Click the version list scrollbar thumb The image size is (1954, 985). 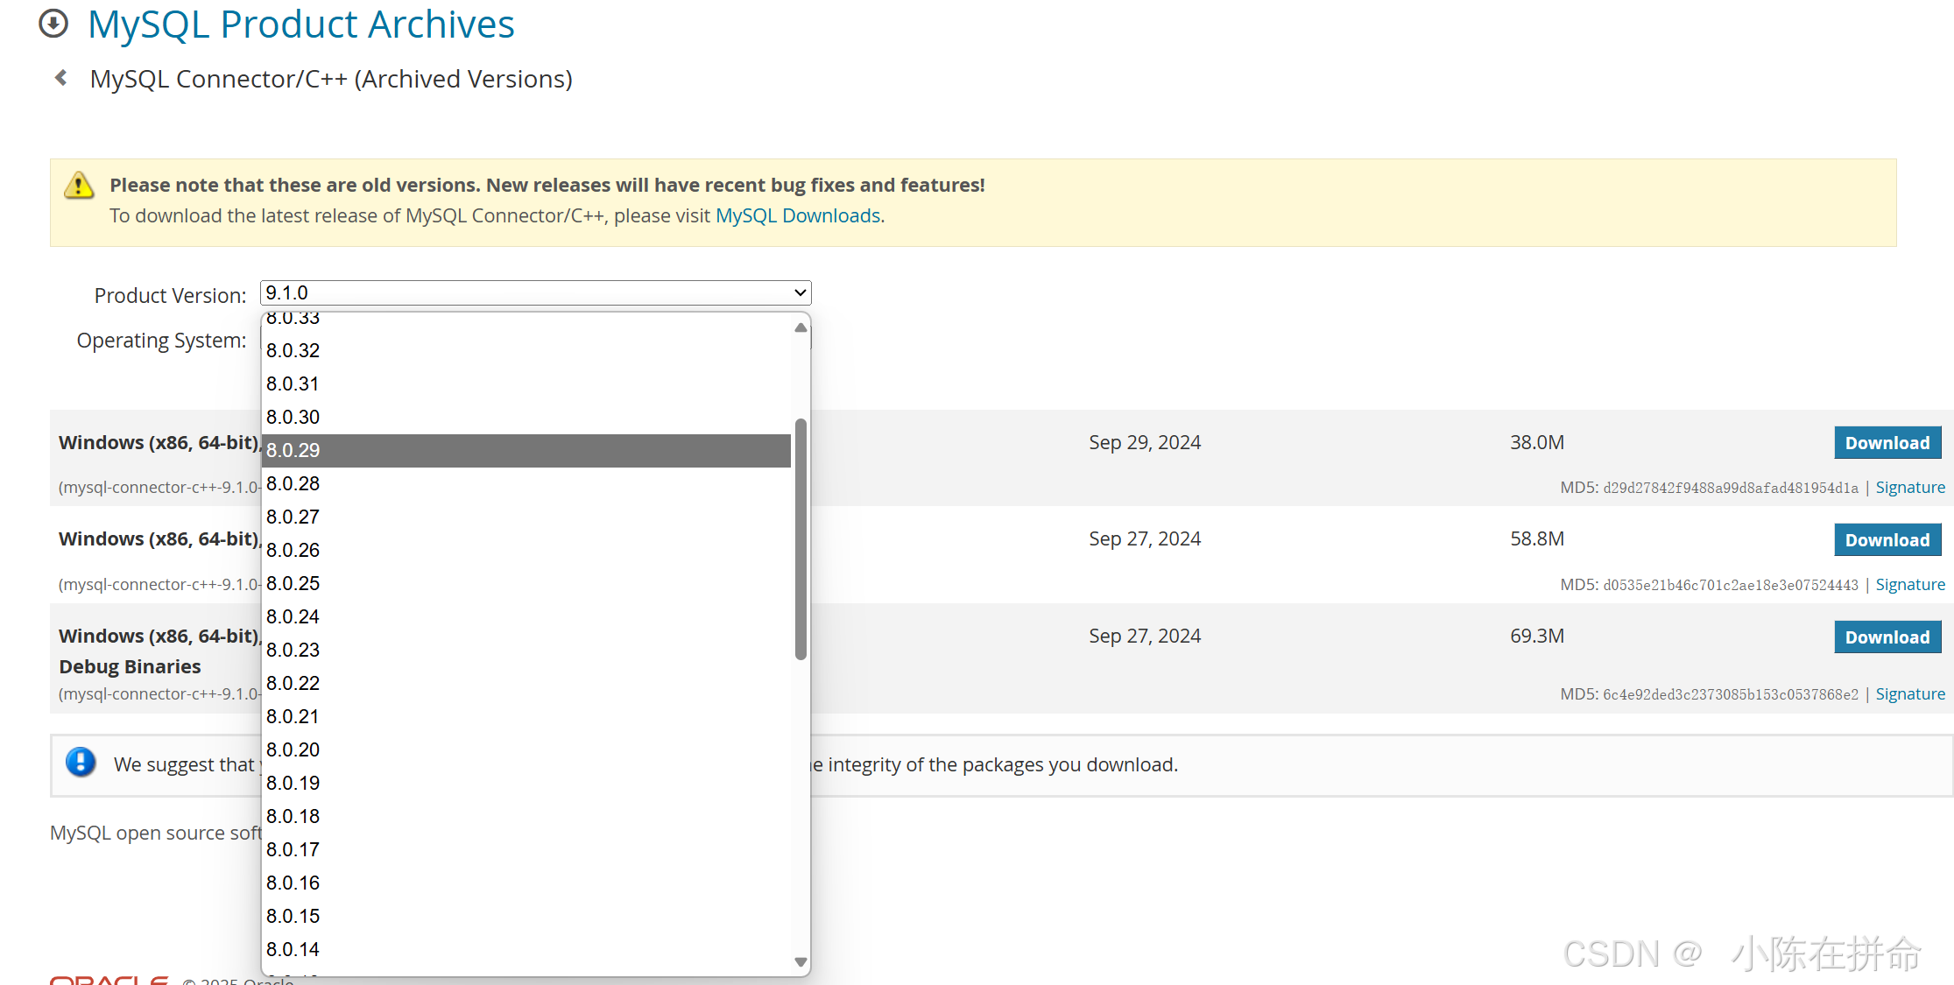tap(801, 538)
